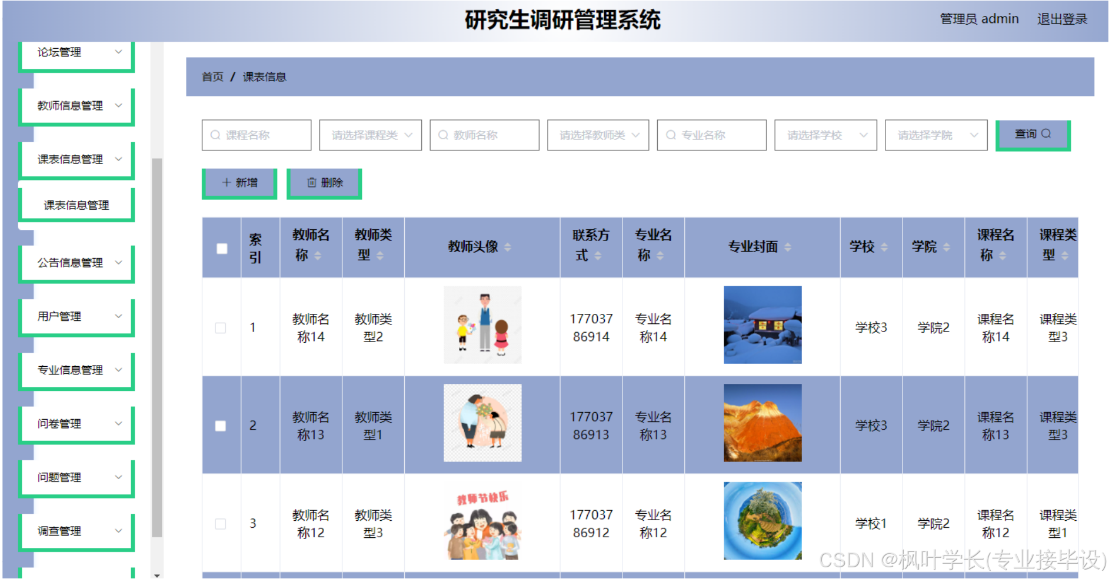Open snowy cabin cover image in row 1
This screenshot has width=1109, height=579.
[x=762, y=325]
